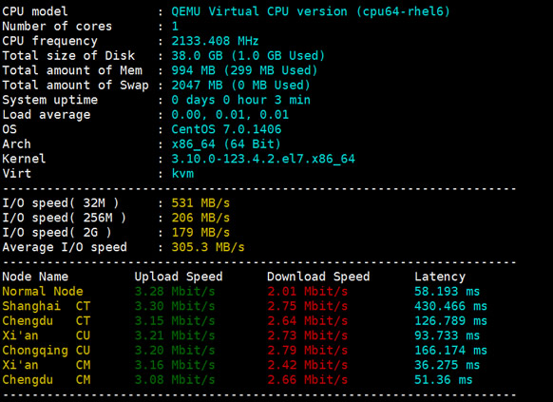Click the CPU model value text
553x402 pixels.
(x=311, y=11)
